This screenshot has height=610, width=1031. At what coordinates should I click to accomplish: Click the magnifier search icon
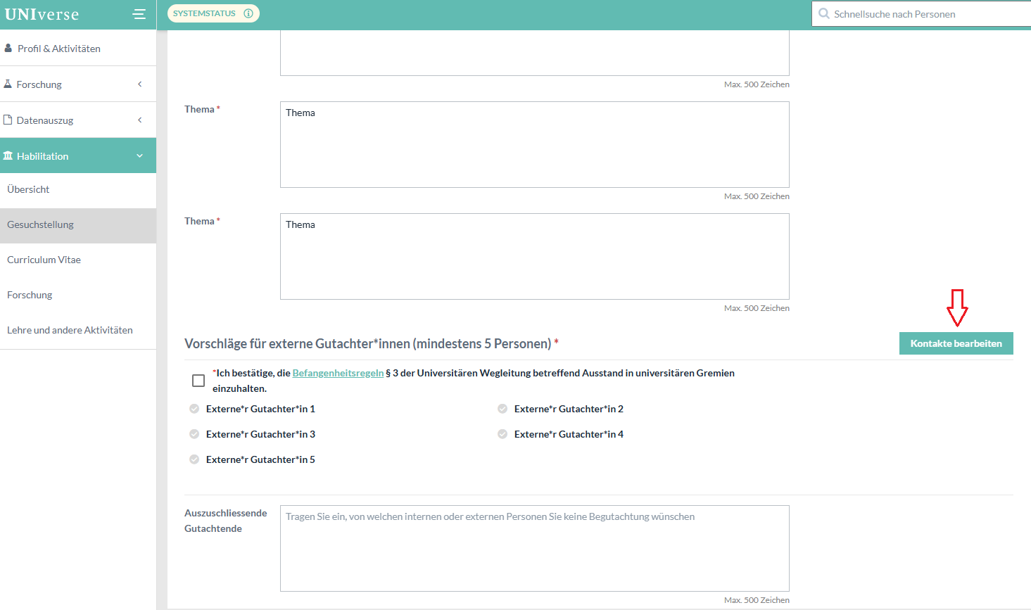tap(823, 14)
